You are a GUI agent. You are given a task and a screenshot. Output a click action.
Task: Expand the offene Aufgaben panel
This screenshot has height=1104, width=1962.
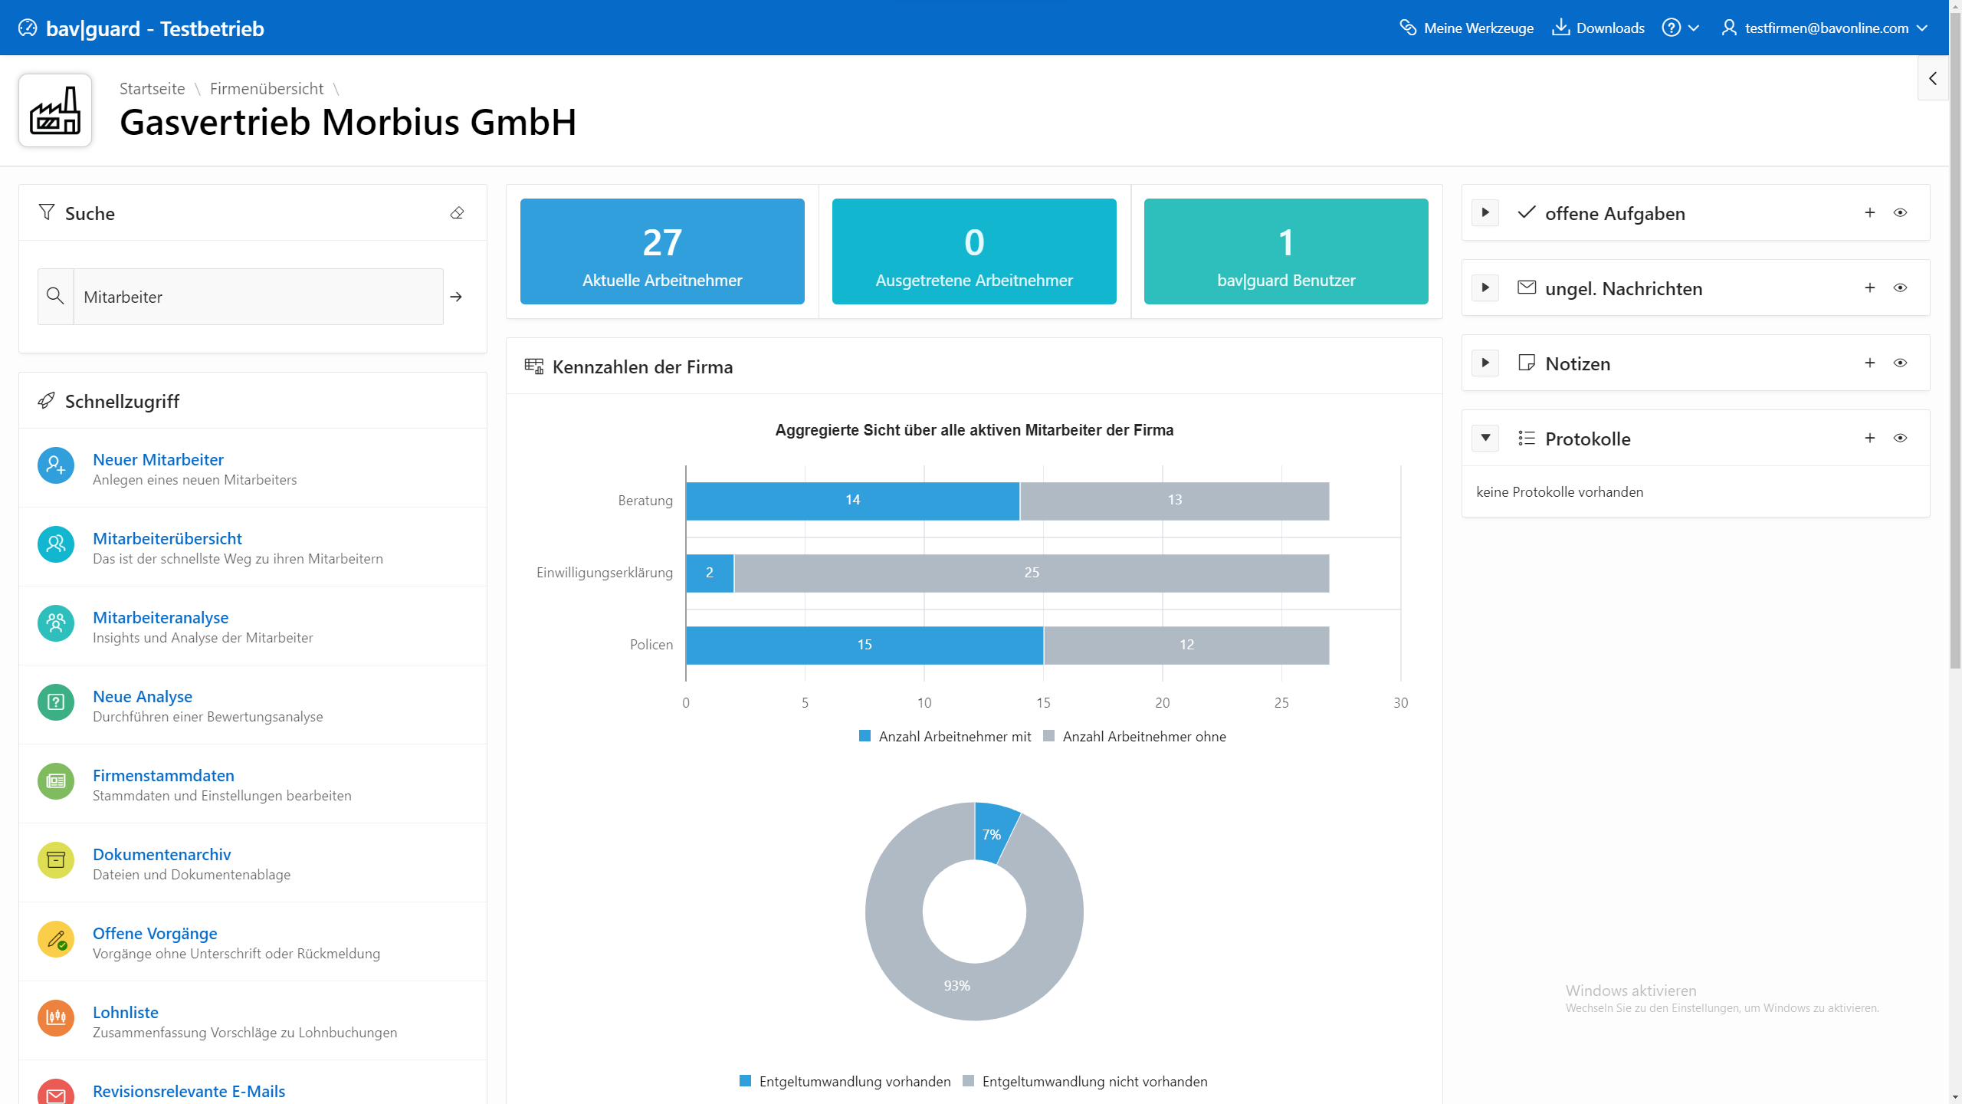click(x=1485, y=213)
